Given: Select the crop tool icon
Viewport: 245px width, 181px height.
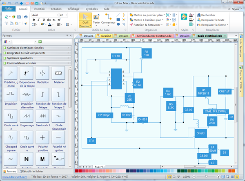Looking at the screenshot, I should coord(124,24).
